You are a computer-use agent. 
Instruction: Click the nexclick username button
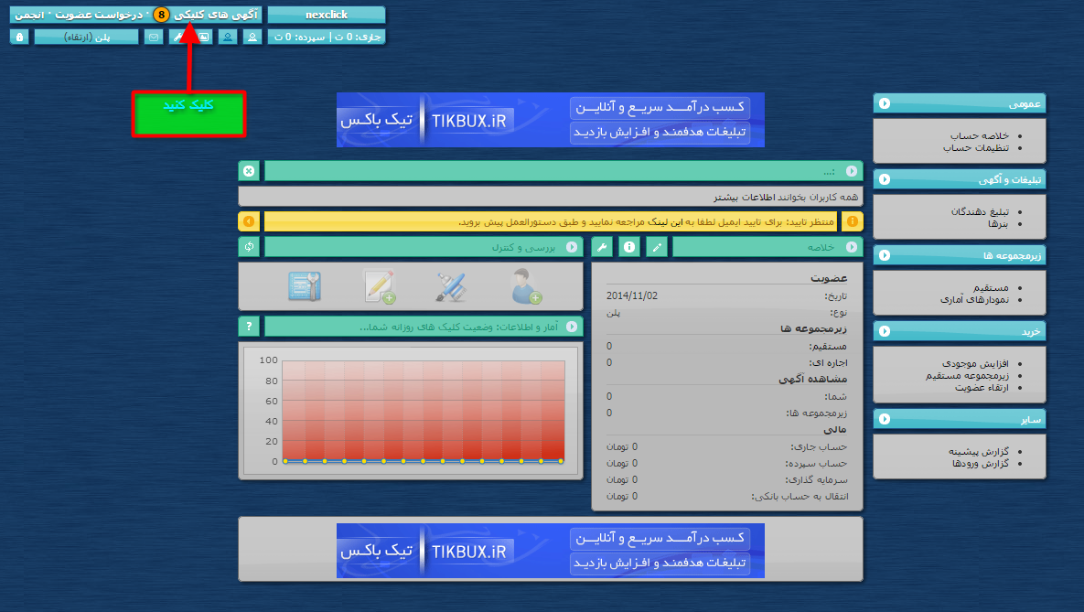point(327,15)
